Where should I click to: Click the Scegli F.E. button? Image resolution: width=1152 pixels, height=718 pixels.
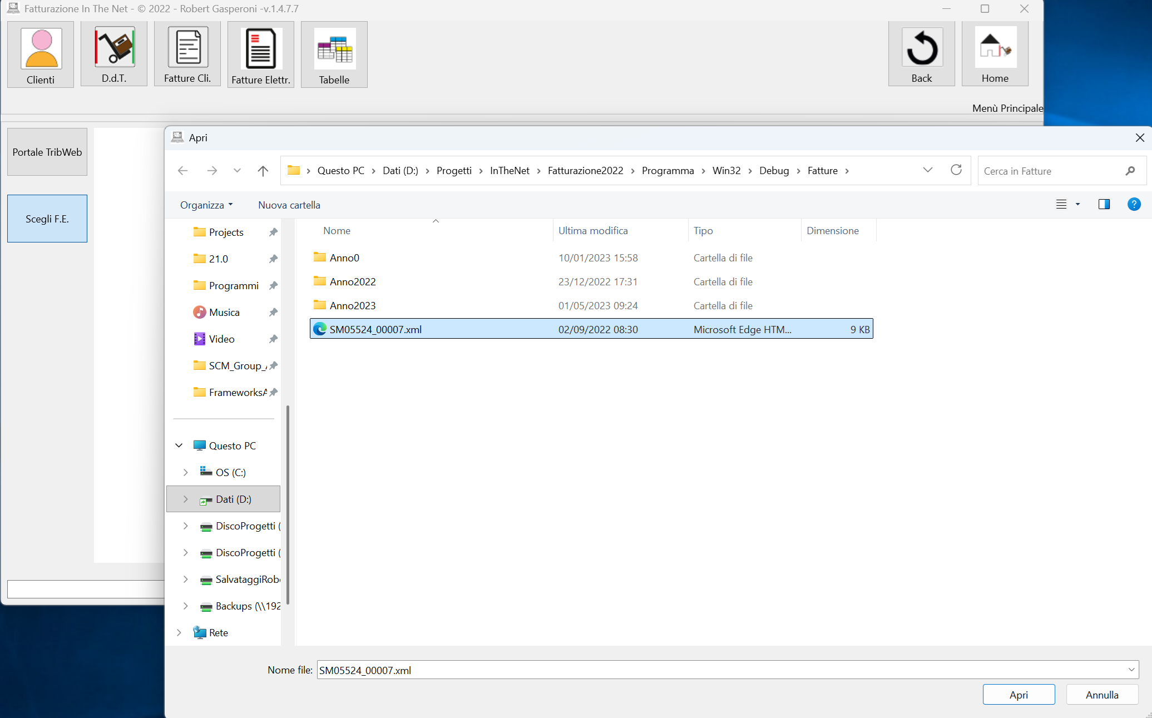coord(47,219)
